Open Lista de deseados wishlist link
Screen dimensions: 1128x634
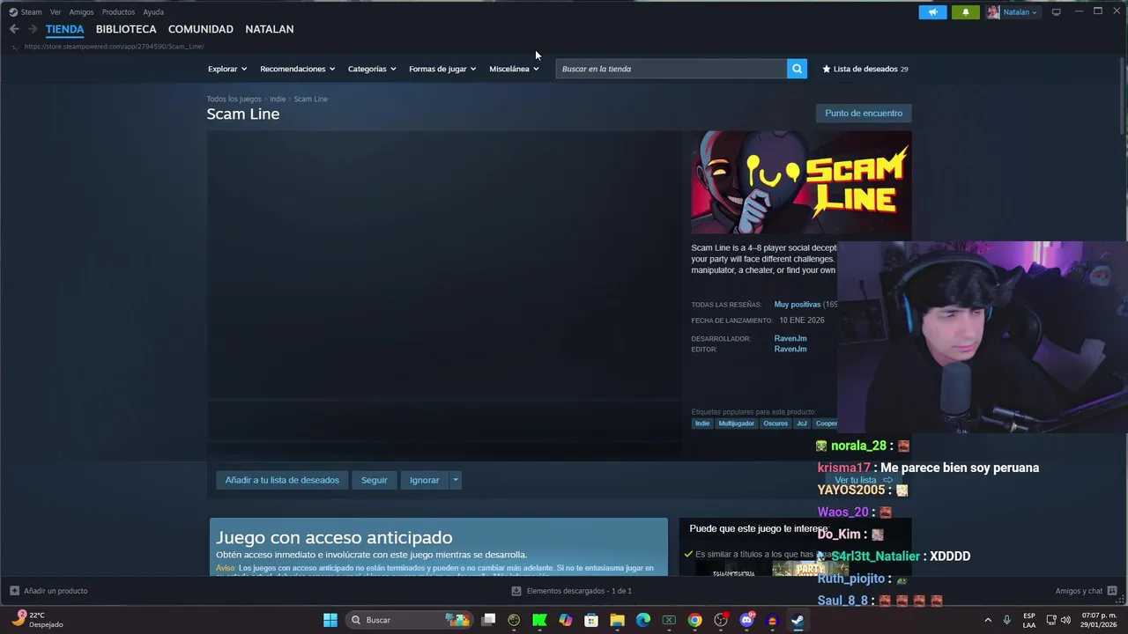pyautogui.click(x=865, y=69)
